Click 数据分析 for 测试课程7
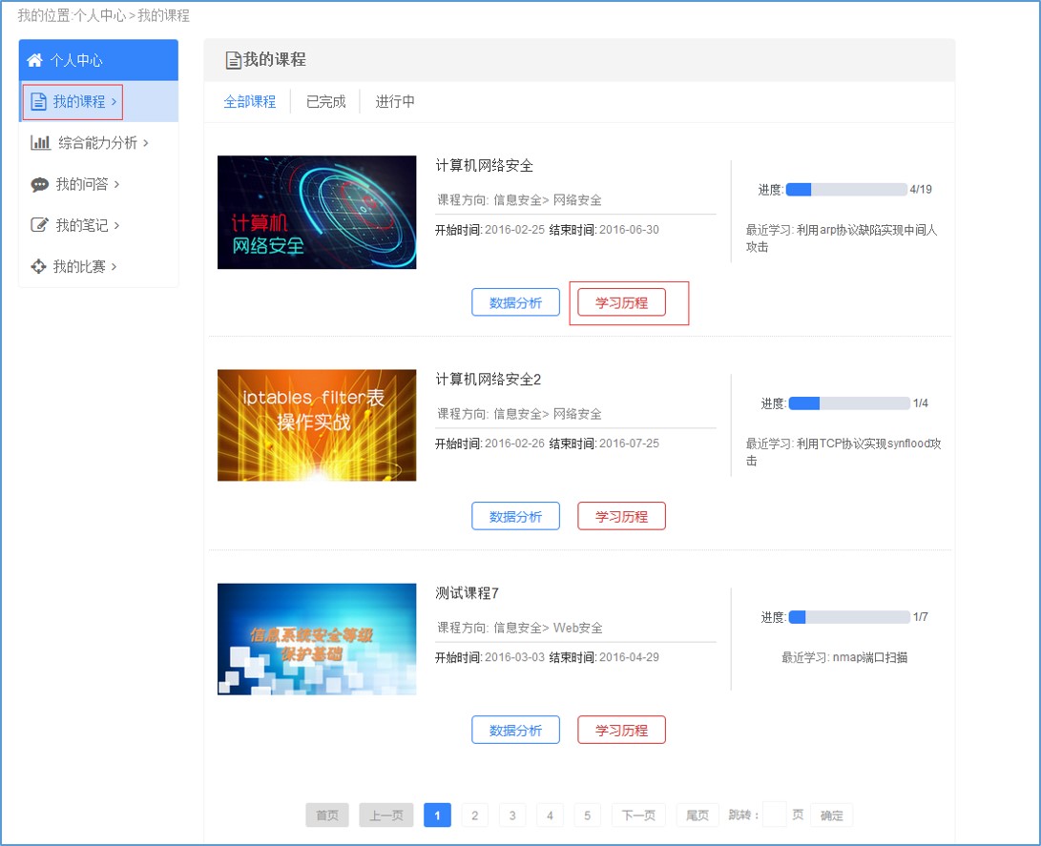Screen dimensions: 1041x846 [x=515, y=730]
